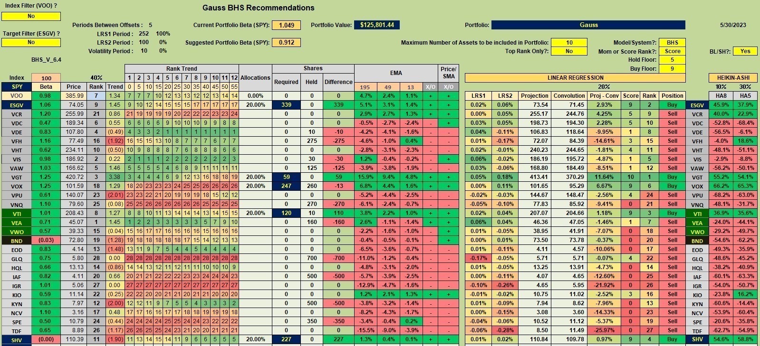760x346 pixels.
Task: Click the 'Allocations' column header
Action: coord(255,78)
